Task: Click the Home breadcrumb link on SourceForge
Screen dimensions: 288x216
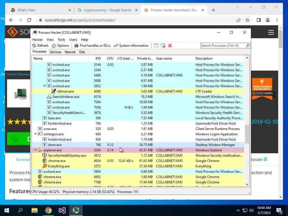Action: (x=11, y=74)
